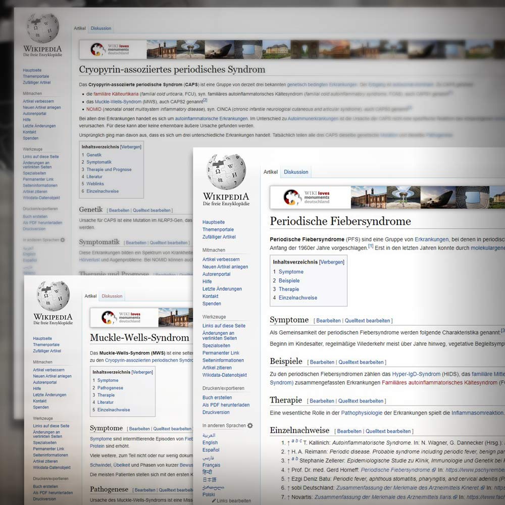The width and height of the screenshot is (505, 505).
Task: Select the Artikel tab on Muckle-Wells-Syndrom page
Action: (x=91, y=296)
